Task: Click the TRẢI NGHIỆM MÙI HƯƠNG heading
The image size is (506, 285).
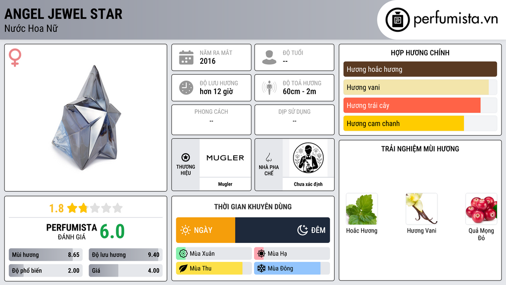Action: (x=420, y=148)
